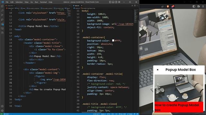206x115 pixels.
Task: Open the Selection menu
Action: (19, 2)
